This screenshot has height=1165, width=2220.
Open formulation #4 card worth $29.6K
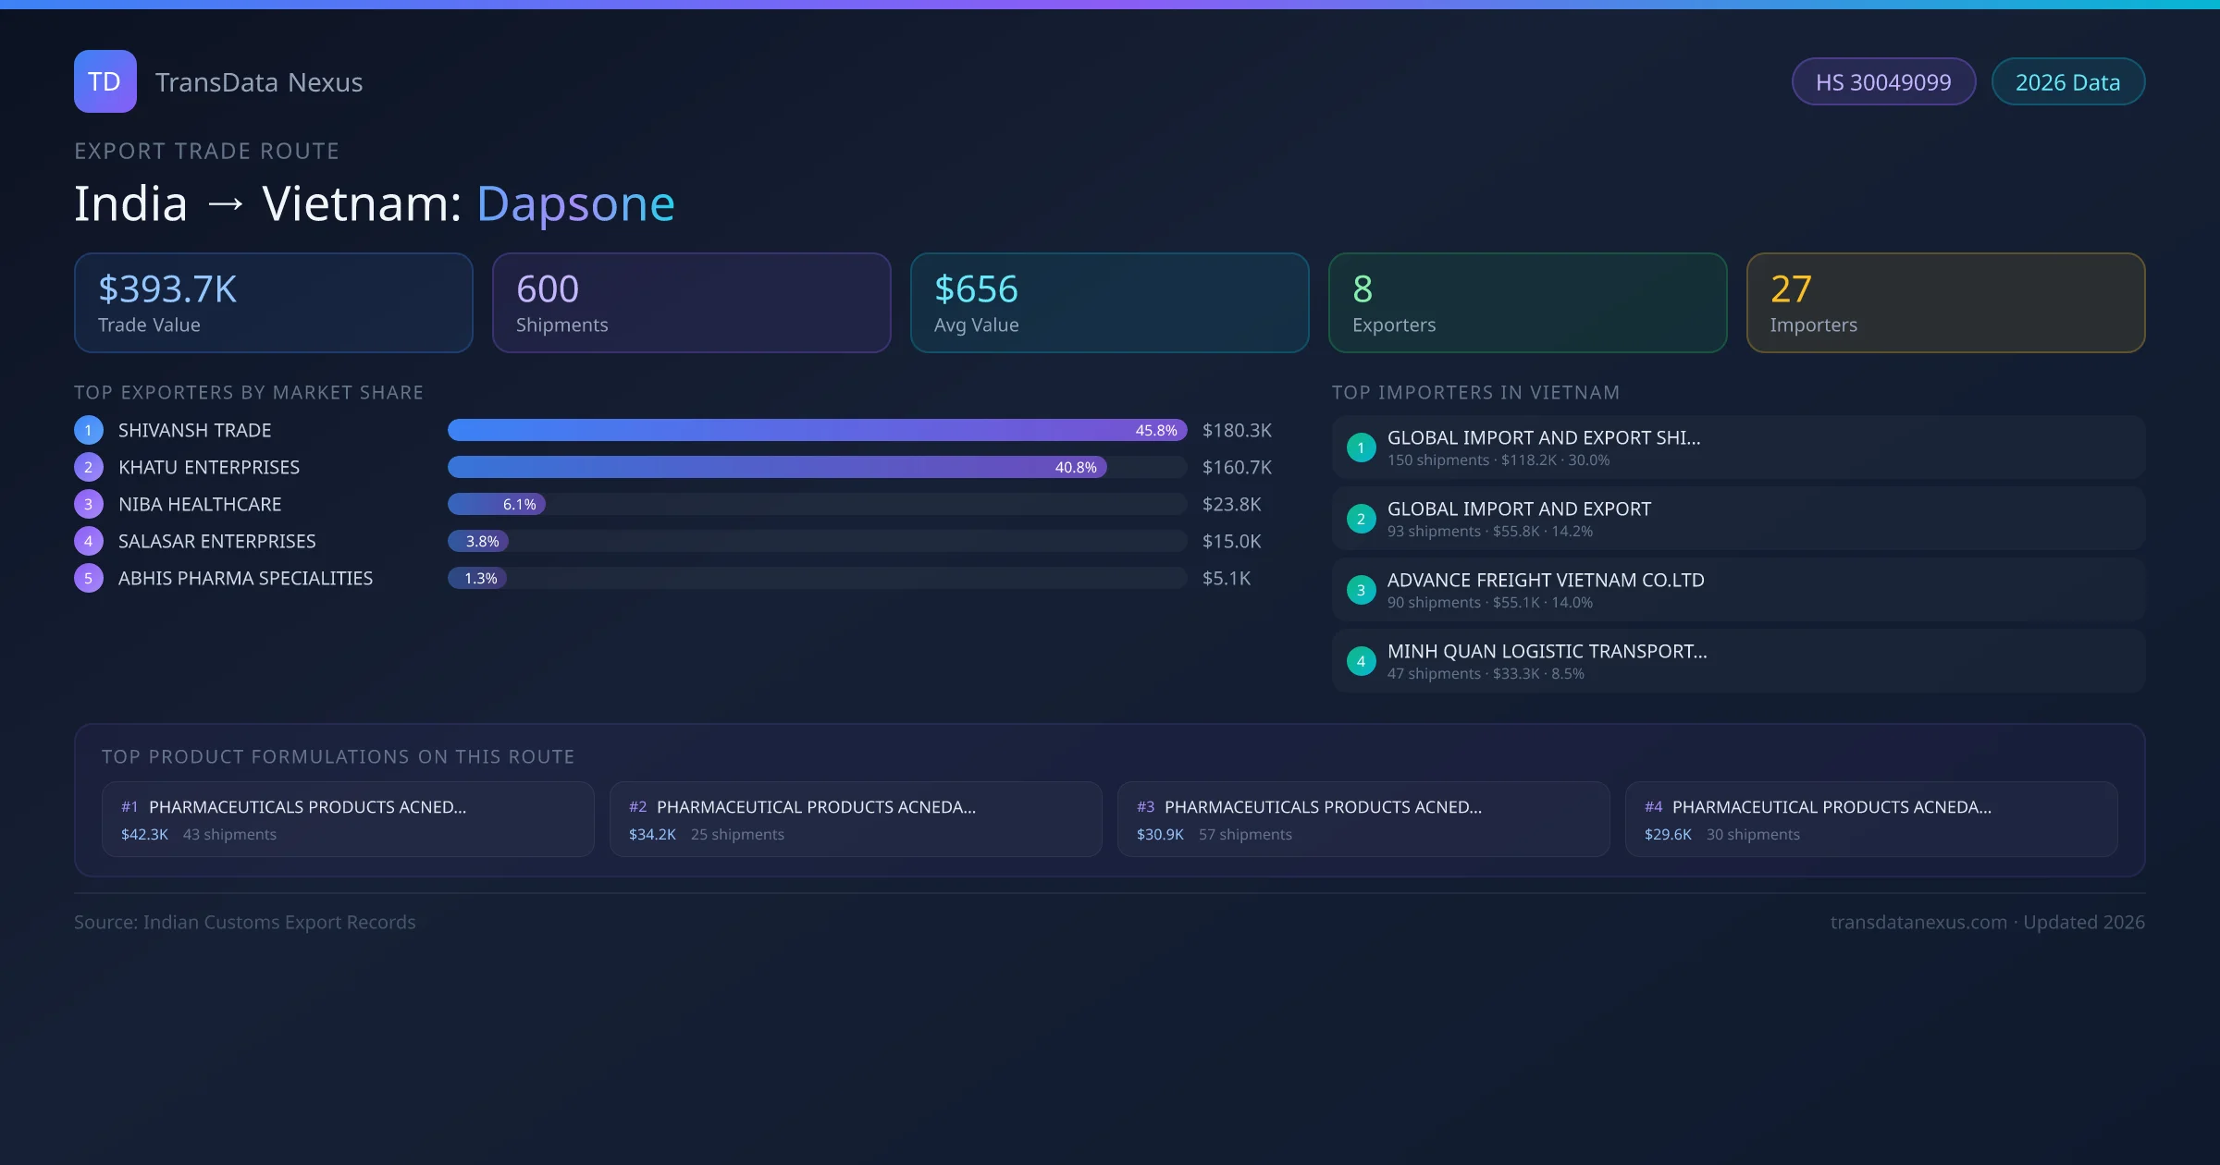1870,819
